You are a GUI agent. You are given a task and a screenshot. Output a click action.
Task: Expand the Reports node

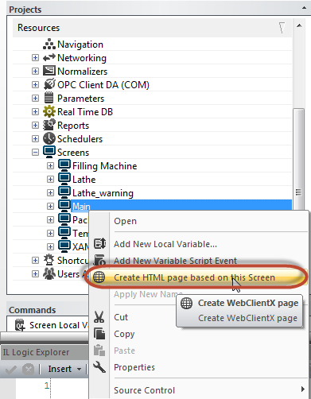35,125
